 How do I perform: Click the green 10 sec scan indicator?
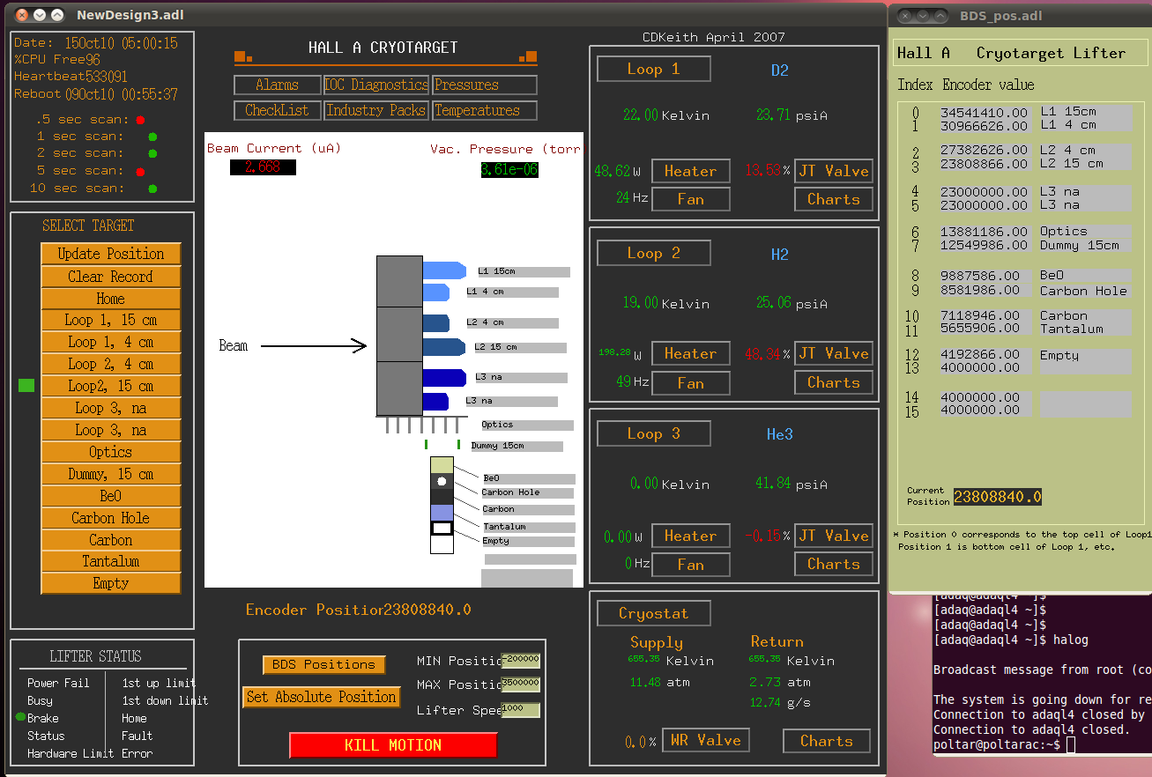[x=152, y=189]
